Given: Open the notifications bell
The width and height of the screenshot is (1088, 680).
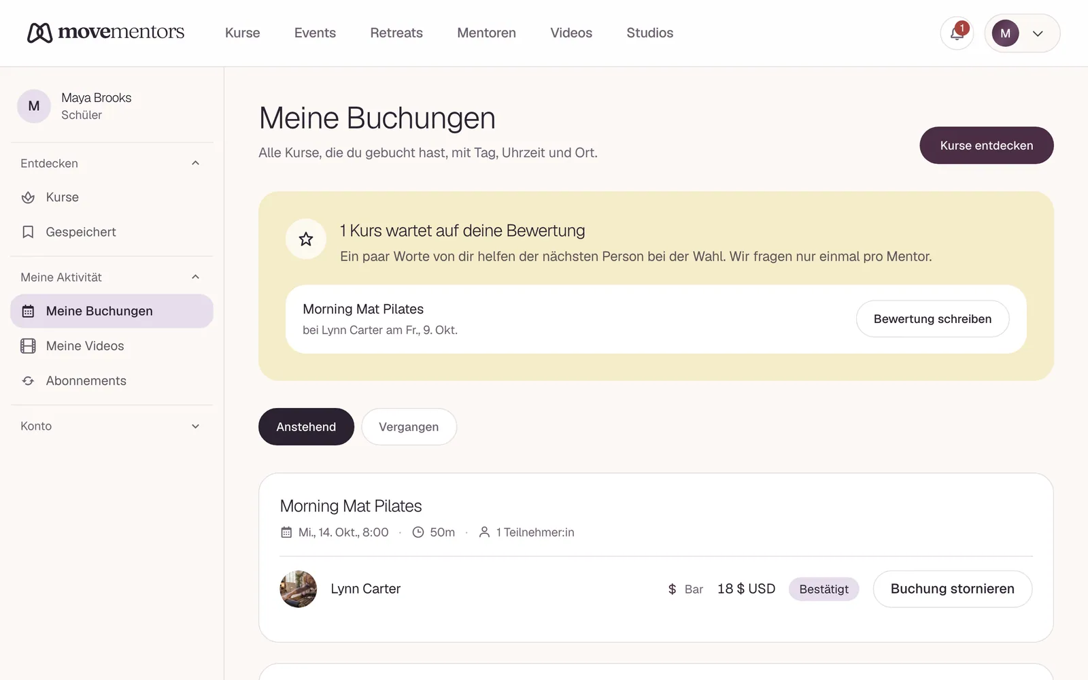Looking at the screenshot, I should pos(957,33).
